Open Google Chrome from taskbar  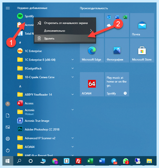55,161
